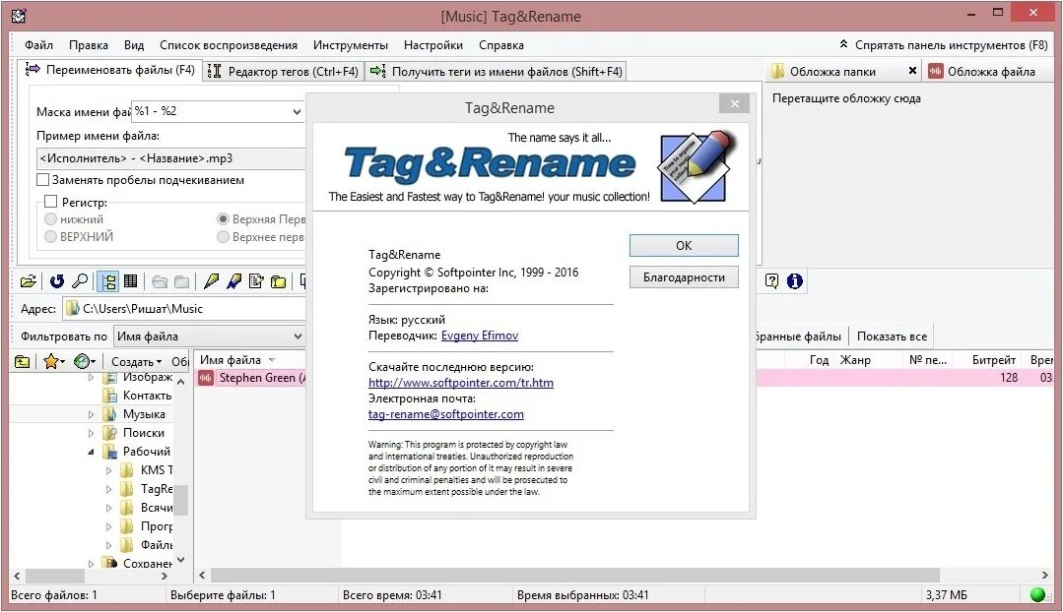Click the Битрейт column header
1063x612 pixels.
pyautogui.click(x=993, y=360)
